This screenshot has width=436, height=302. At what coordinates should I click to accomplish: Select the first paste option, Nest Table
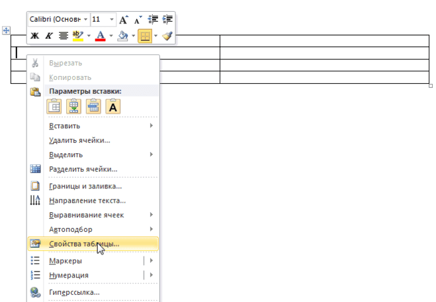click(x=55, y=106)
